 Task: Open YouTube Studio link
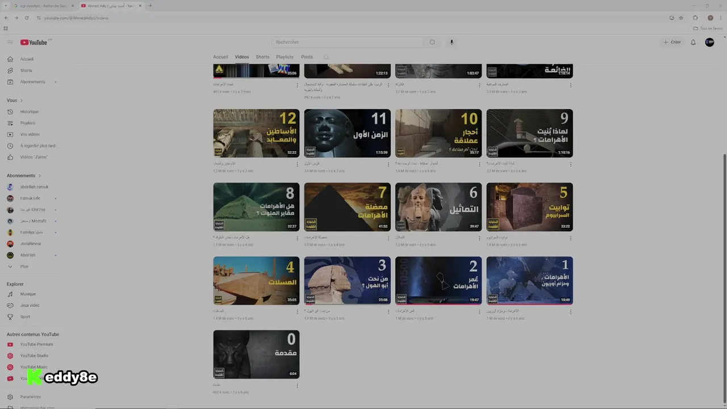pos(34,356)
